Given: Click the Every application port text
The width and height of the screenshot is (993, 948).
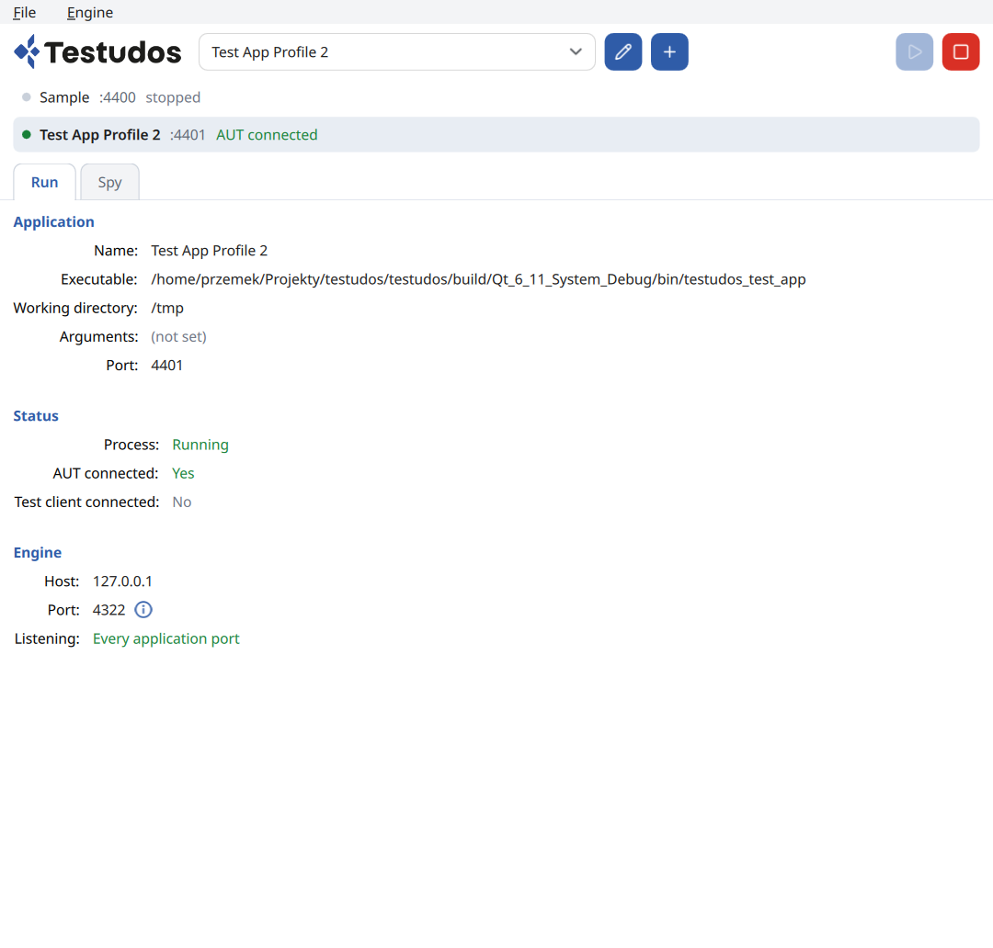Looking at the screenshot, I should pos(165,638).
